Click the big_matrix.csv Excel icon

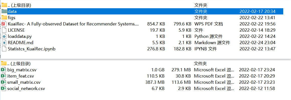pos(4,70)
